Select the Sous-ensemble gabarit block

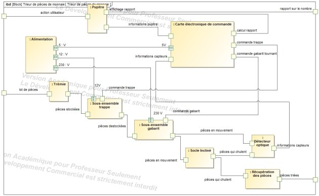pyautogui.click(x=153, y=130)
